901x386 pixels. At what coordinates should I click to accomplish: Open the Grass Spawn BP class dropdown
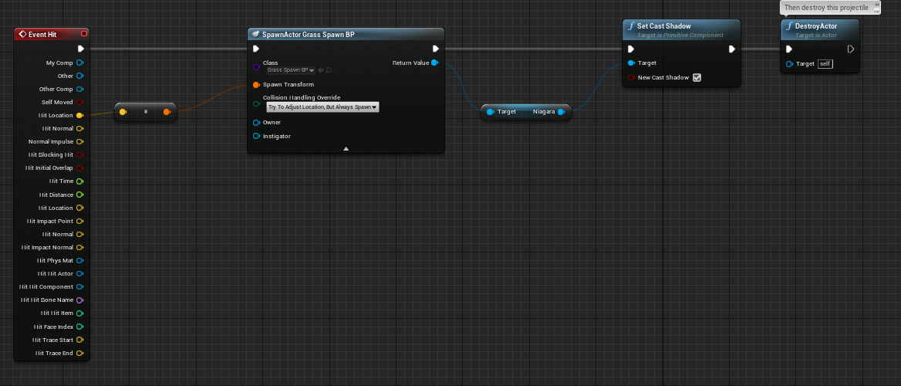click(291, 70)
